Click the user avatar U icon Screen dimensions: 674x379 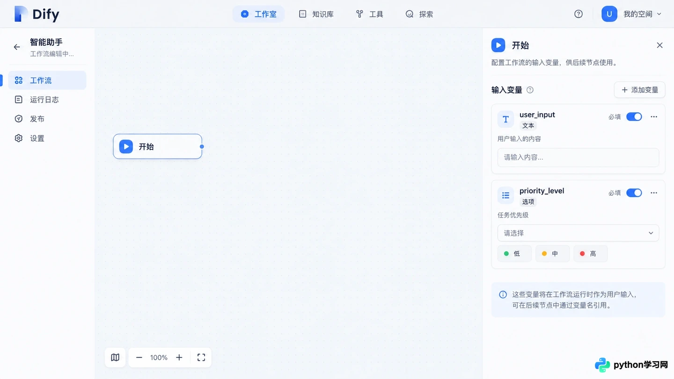pyautogui.click(x=609, y=14)
